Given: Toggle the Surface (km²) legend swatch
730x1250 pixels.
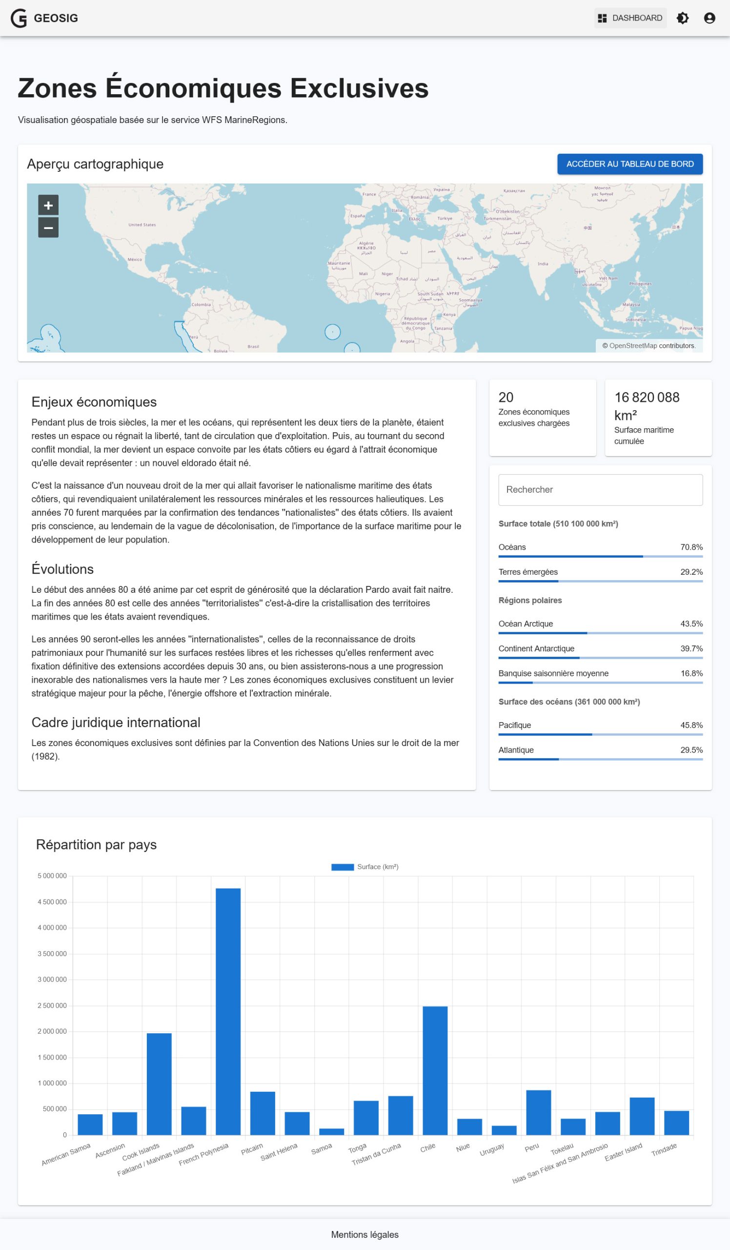Looking at the screenshot, I should coord(342,867).
